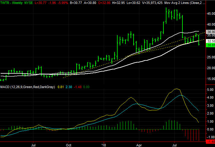
Task: Click the 36.90 gray moving average price tag
Action: 210,32
